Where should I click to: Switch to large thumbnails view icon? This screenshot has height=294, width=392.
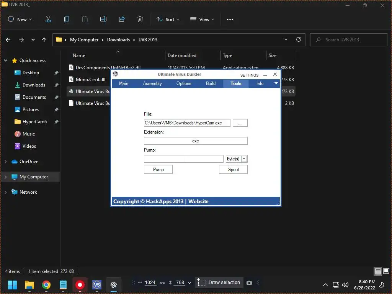[x=386, y=271]
